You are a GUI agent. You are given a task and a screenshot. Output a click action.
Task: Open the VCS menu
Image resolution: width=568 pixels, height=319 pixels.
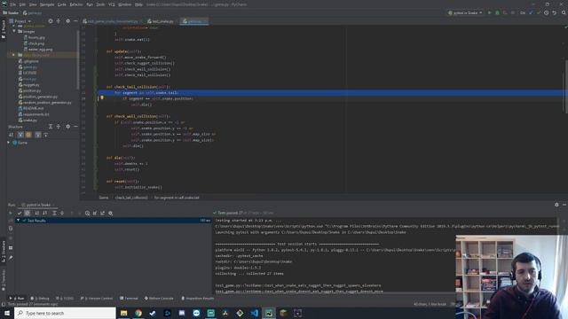tap(112, 4)
